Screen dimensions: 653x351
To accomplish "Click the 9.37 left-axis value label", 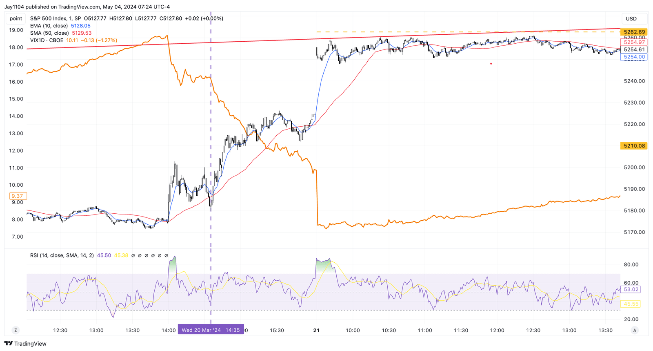I will click(x=17, y=196).
